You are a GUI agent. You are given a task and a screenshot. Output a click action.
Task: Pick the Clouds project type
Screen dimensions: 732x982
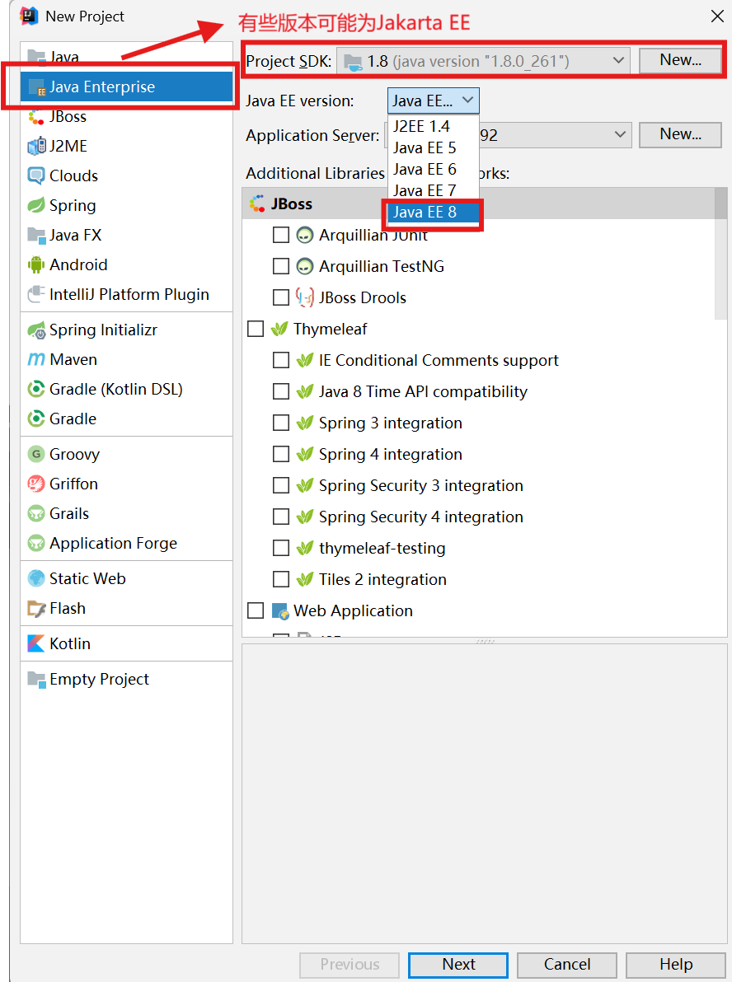(x=126, y=175)
